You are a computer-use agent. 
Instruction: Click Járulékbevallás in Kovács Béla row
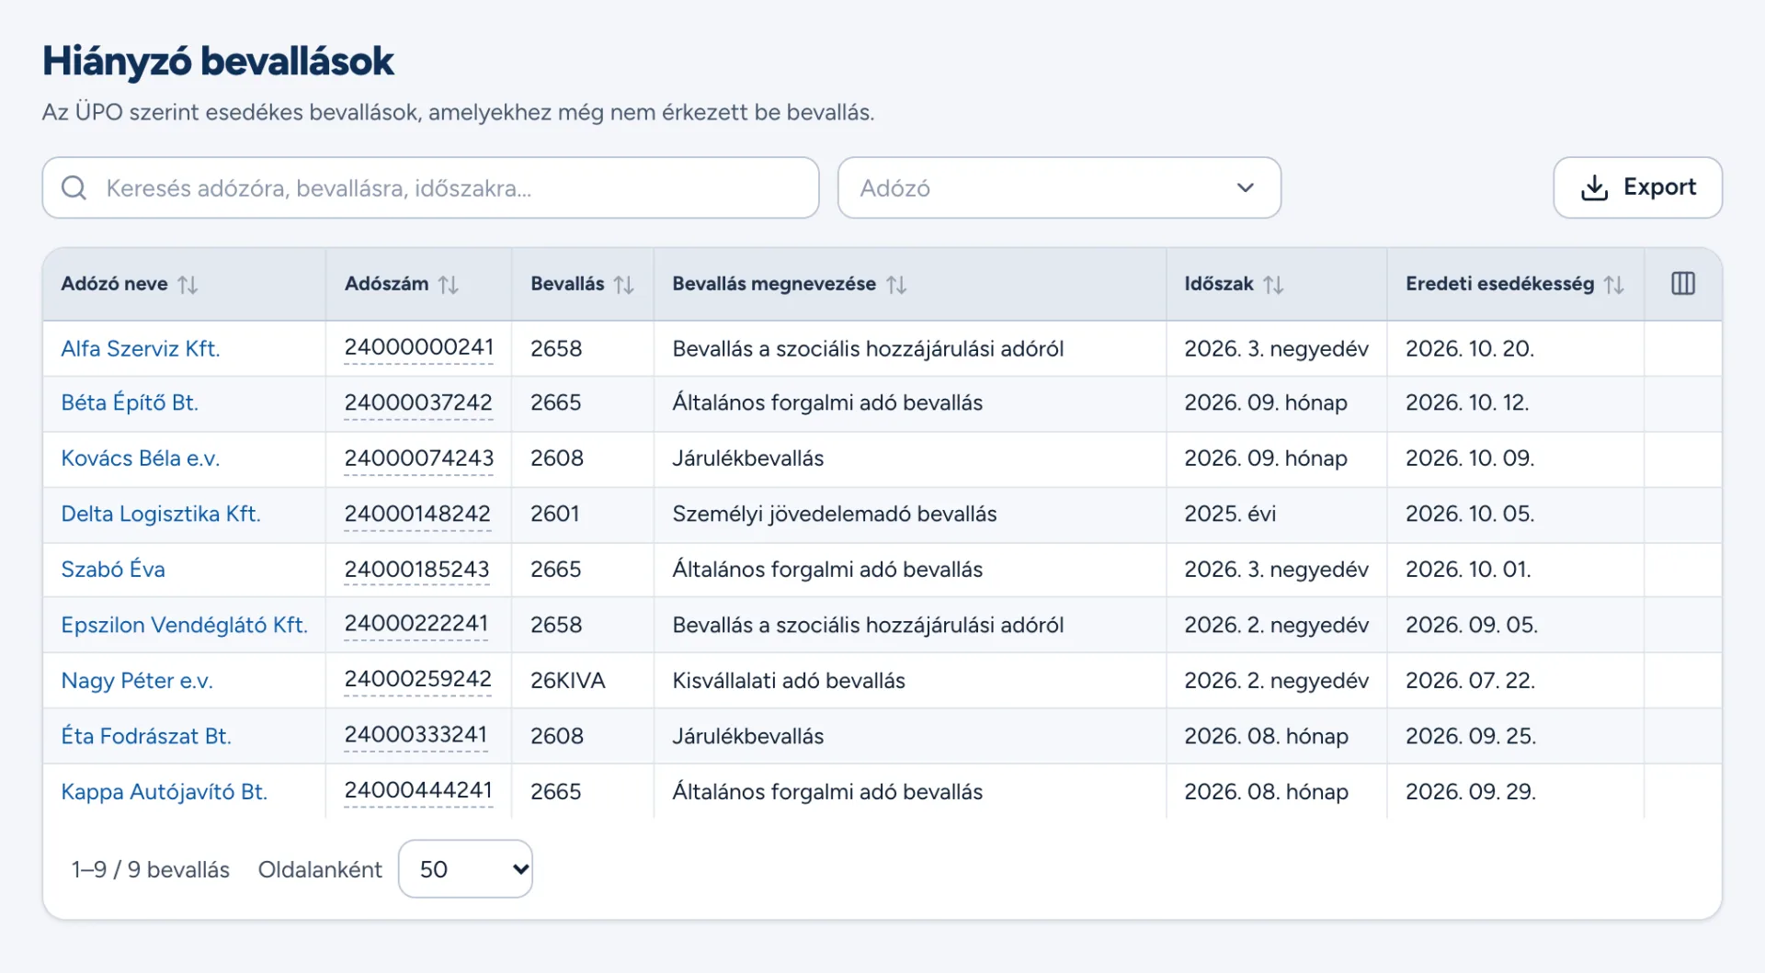pyautogui.click(x=748, y=458)
